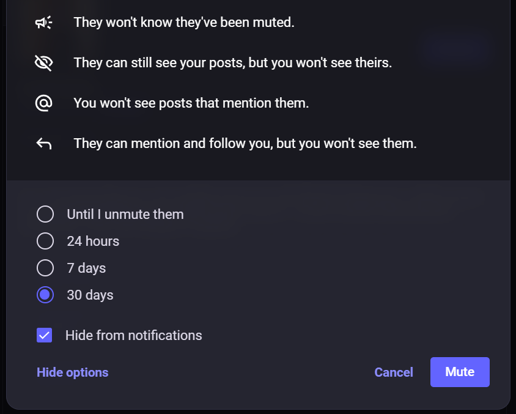Viewport: 516px width, 414px height.
Task: Click text You won't see posts that mention them
Action: pos(191,103)
